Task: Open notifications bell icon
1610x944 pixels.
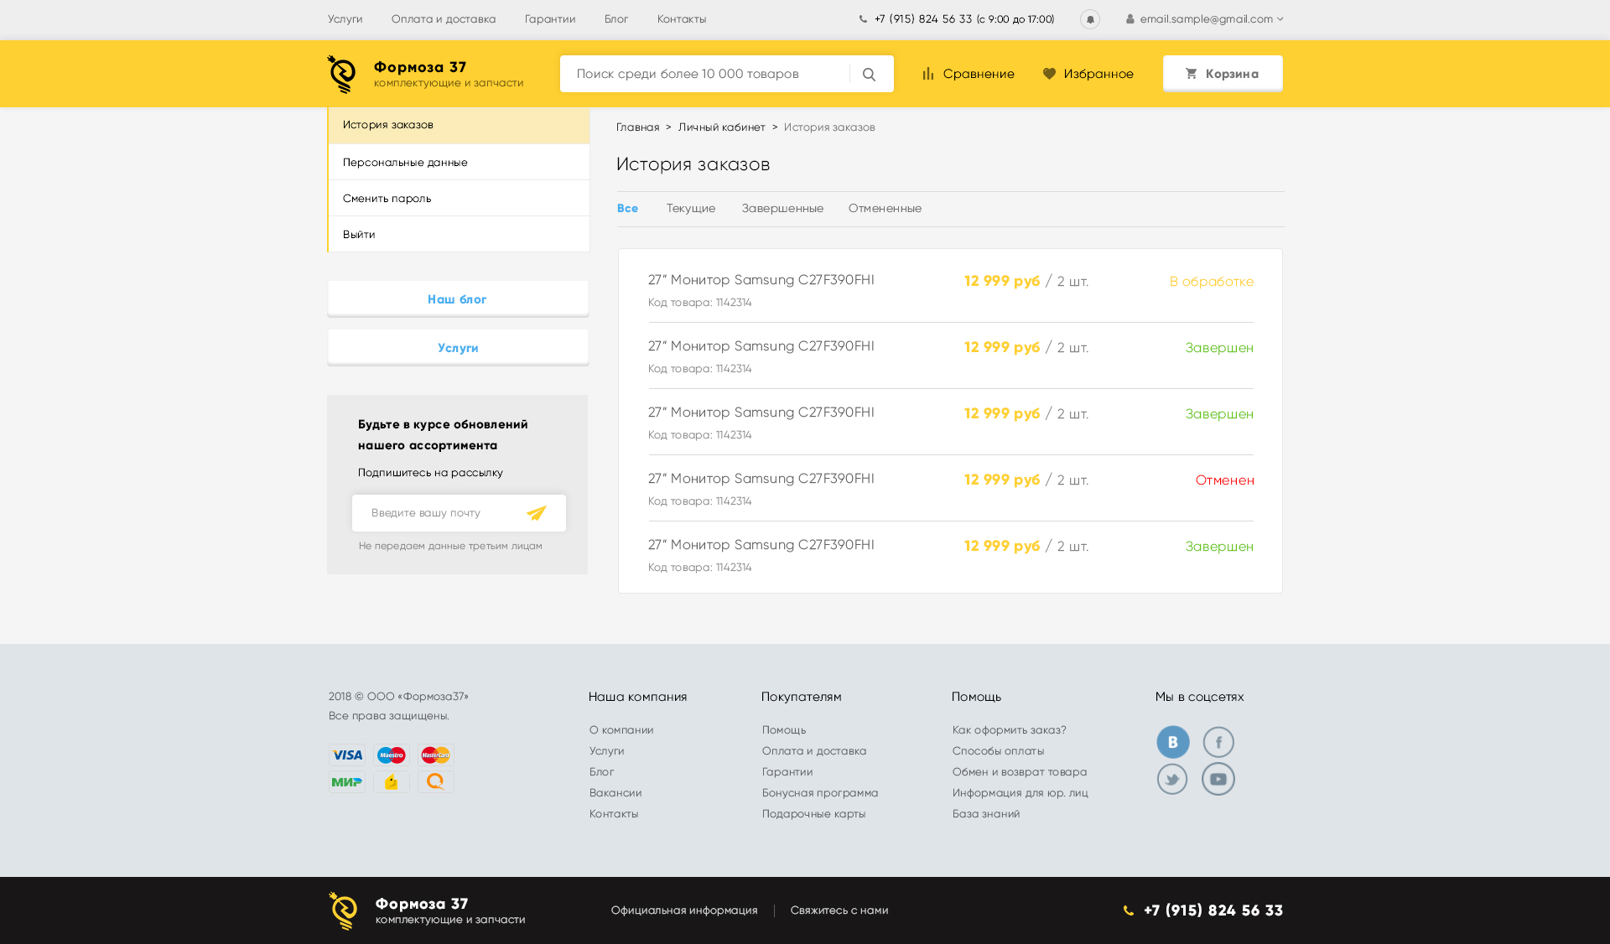Action: 1089,19
